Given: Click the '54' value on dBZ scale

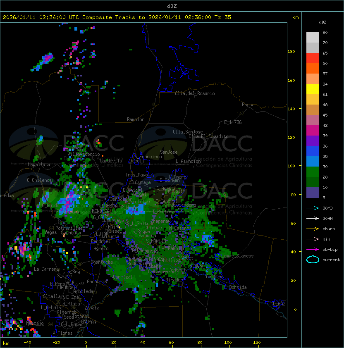Looking at the screenshot, I should coord(325,84).
